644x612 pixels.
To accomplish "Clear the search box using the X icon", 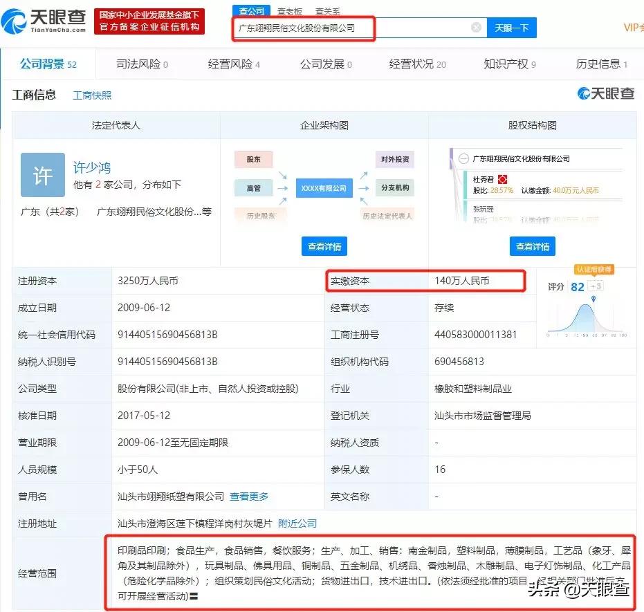I will click(x=476, y=28).
